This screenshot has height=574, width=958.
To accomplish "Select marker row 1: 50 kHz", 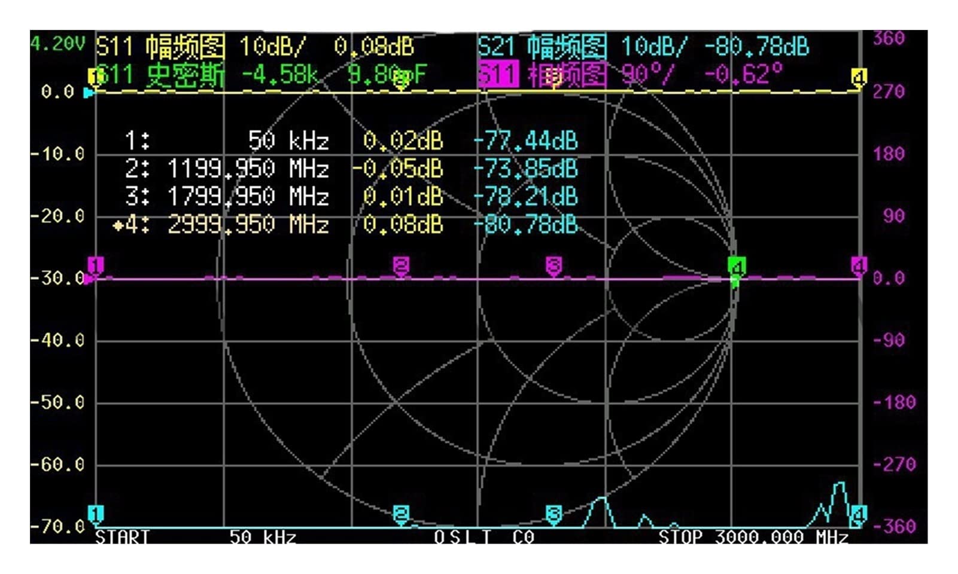I will (351, 141).
